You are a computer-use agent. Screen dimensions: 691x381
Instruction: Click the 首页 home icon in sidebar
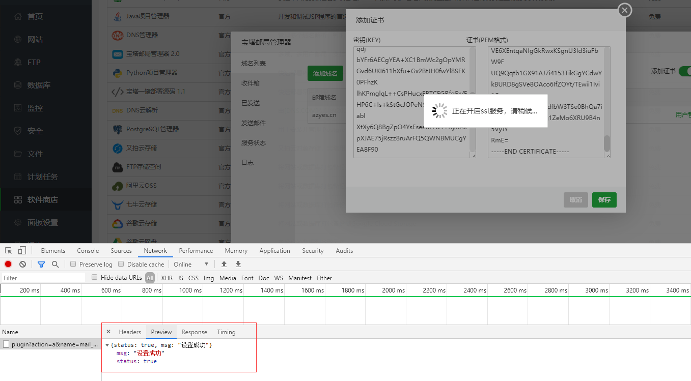tap(18, 16)
